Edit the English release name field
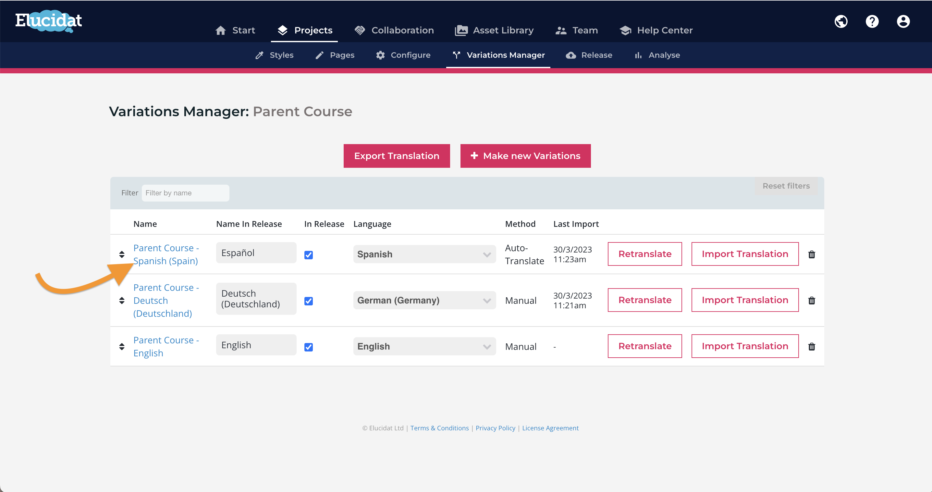Screen dimensions: 932x492 click(x=256, y=345)
